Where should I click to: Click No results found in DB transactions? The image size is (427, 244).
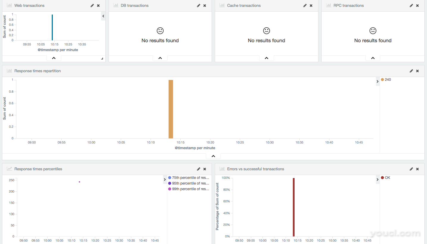click(160, 41)
